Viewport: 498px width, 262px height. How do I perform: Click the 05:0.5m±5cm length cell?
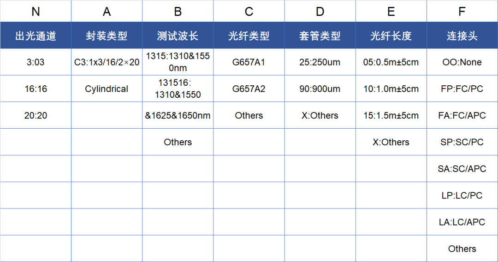(x=391, y=62)
